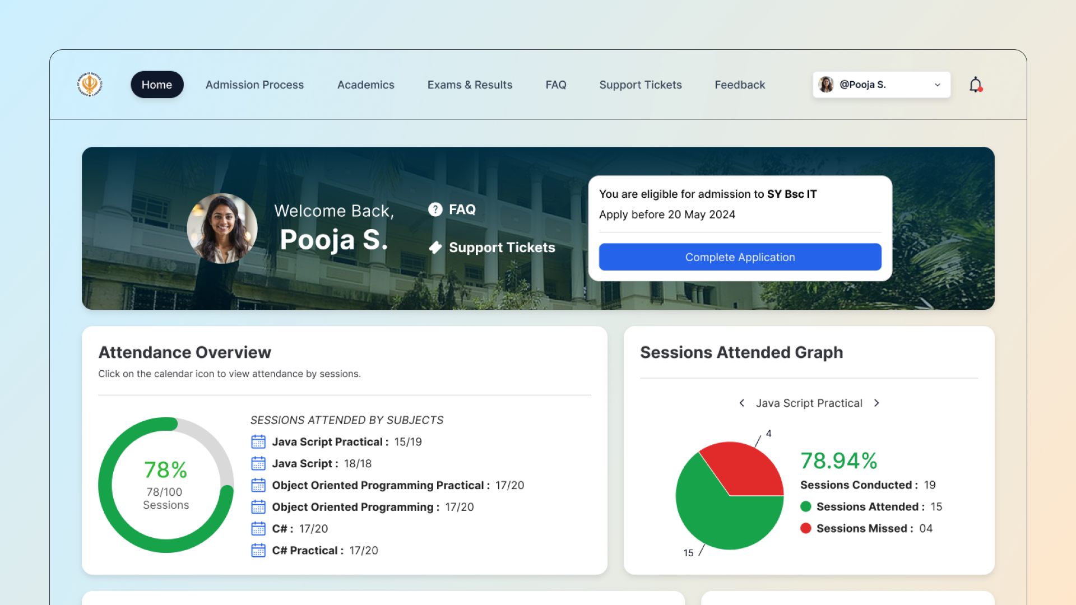The image size is (1076, 605).
Task: Open calendar icon for C# Practical
Action: coord(258,551)
